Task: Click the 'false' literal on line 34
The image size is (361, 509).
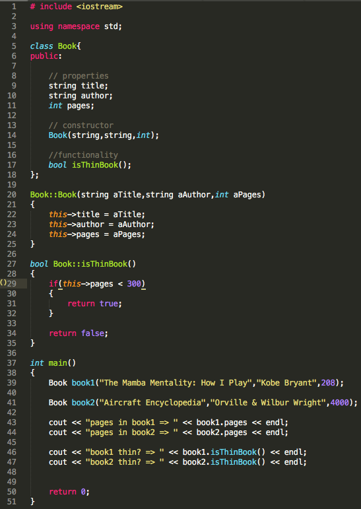Action: [x=92, y=333]
